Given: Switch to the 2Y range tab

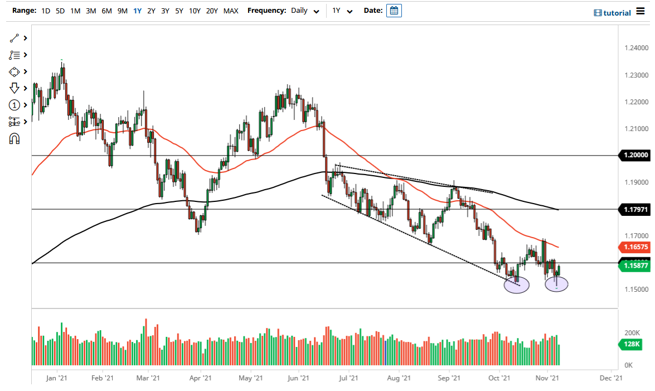Looking at the screenshot, I should [x=151, y=11].
